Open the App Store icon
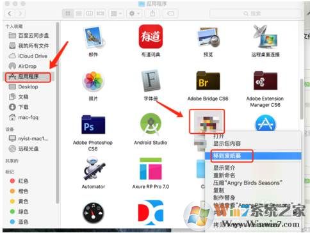Image resolution: width=310 pixels, height=233 pixels. click(x=265, y=123)
